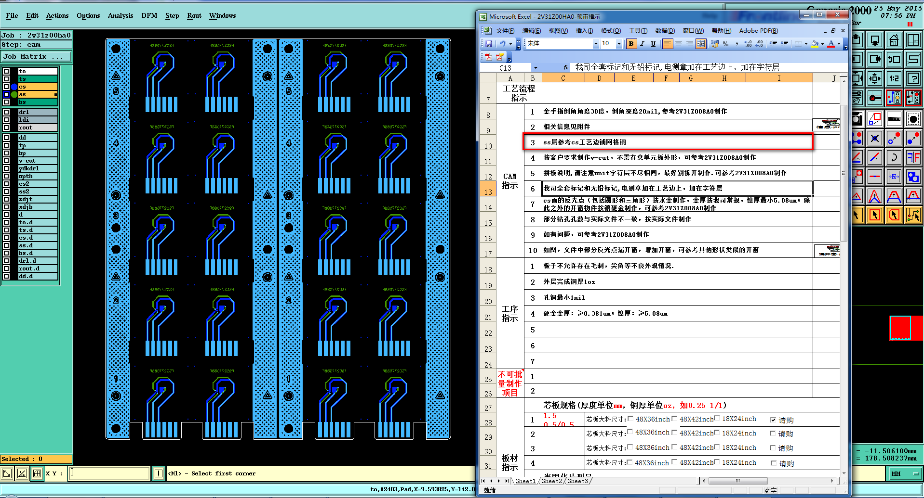Select the polygon selection arrow icon
This screenshot has height=498, width=924.
pos(894,215)
